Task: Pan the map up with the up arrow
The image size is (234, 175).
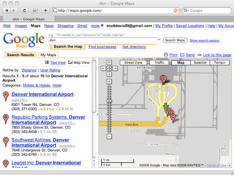Action: pyautogui.click(x=109, y=62)
